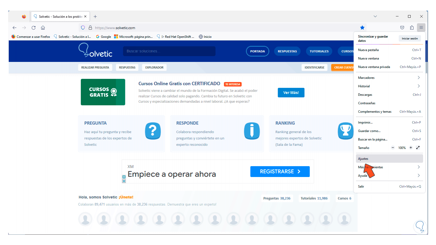Viewport: 436px width, 245px height.
Task: Open Descargas from the menu
Action: click(389, 95)
